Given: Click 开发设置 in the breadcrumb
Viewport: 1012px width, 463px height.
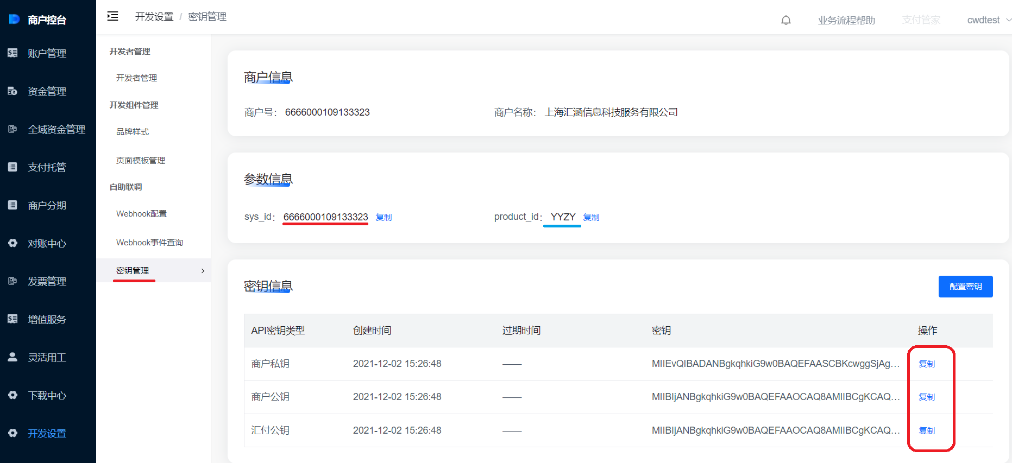Looking at the screenshot, I should click(x=154, y=17).
